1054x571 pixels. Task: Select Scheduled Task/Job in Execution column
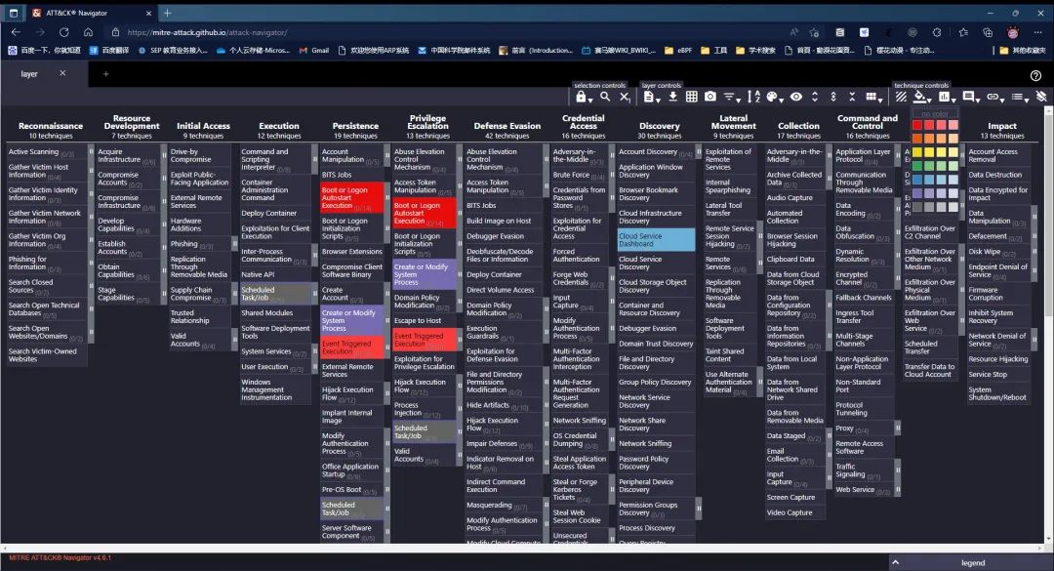(x=275, y=294)
